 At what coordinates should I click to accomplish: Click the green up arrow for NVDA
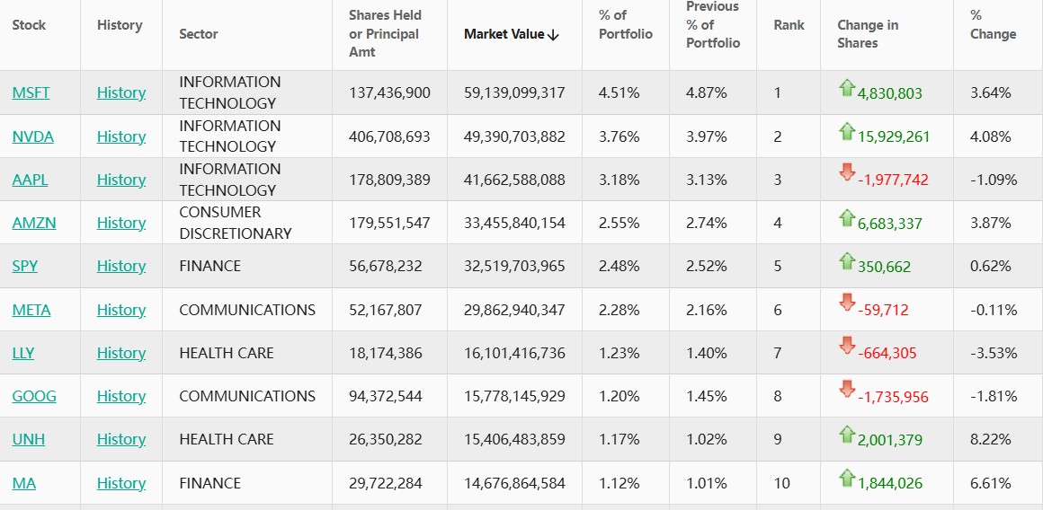click(846, 132)
